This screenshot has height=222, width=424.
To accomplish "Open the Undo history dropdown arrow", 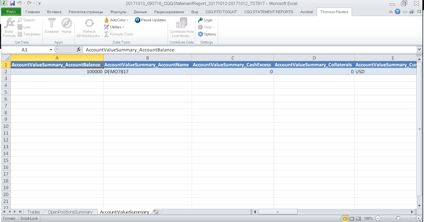I will pos(24,3).
